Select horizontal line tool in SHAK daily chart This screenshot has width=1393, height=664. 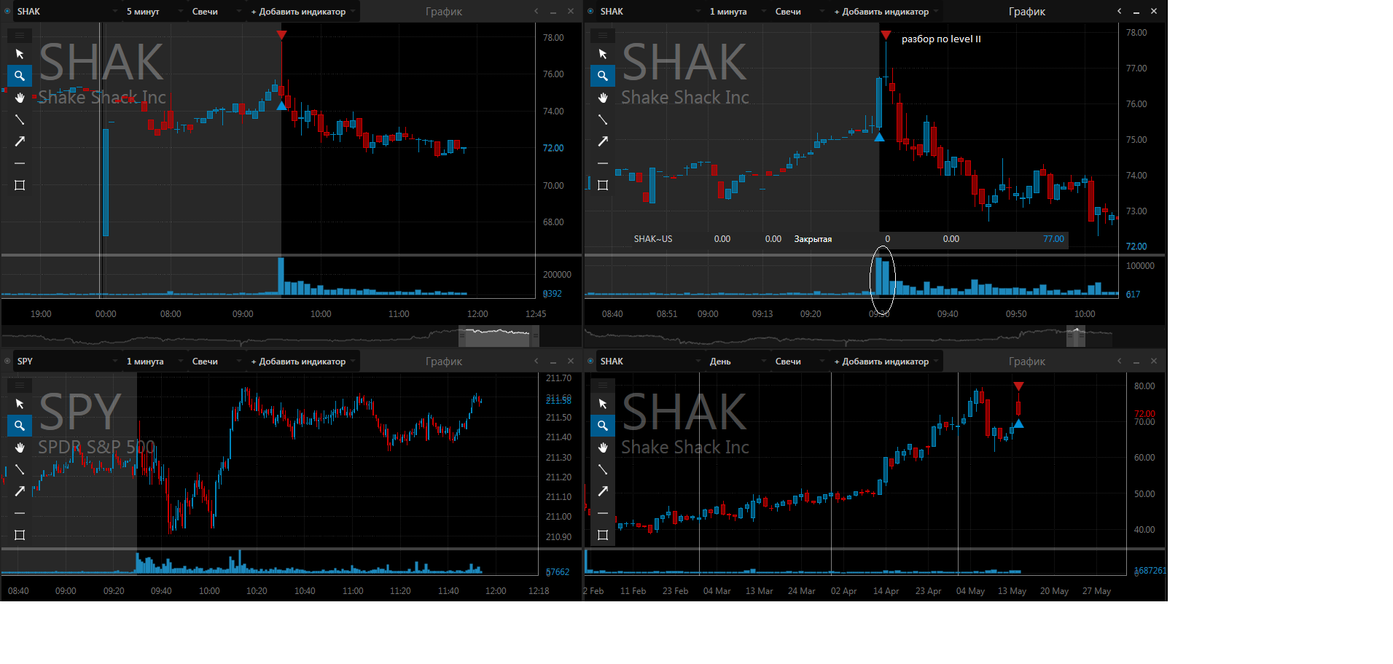(x=603, y=513)
